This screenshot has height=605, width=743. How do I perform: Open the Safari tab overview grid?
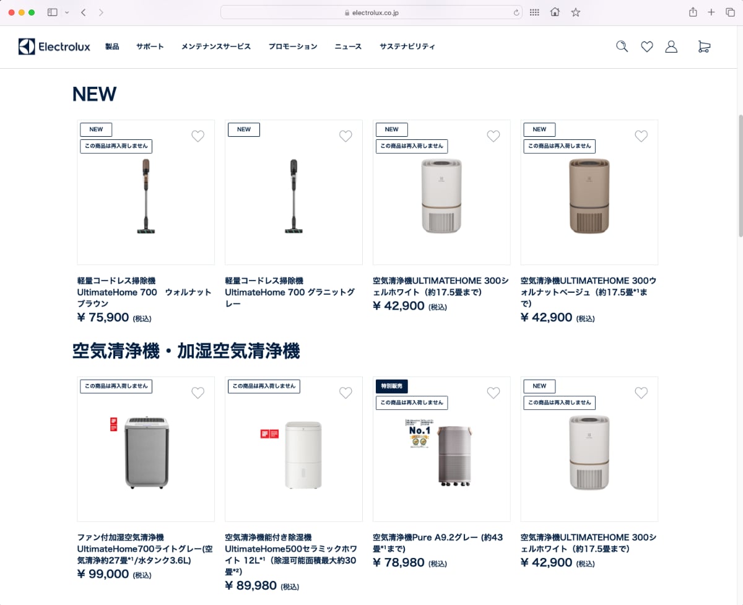pos(730,12)
